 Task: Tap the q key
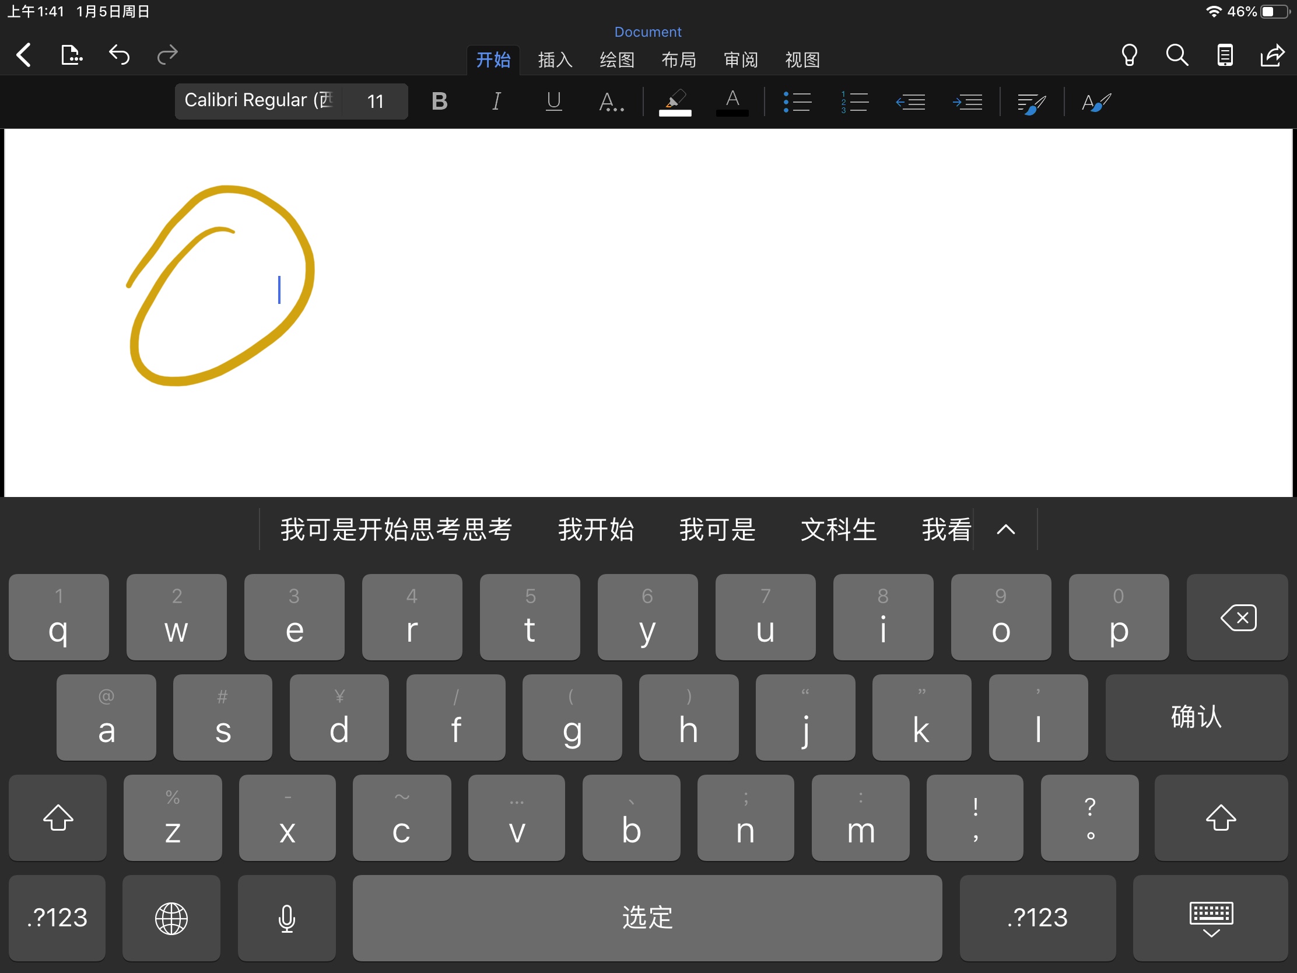pos(59,617)
